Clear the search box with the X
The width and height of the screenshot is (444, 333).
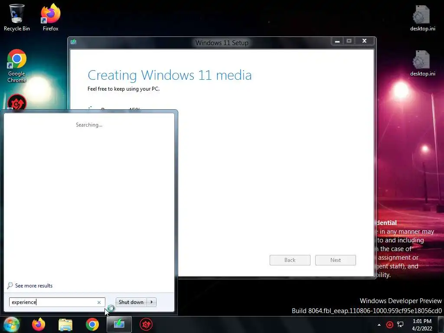pyautogui.click(x=99, y=302)
